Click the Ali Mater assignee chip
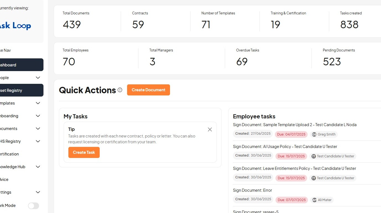 (x=322, y=200)
